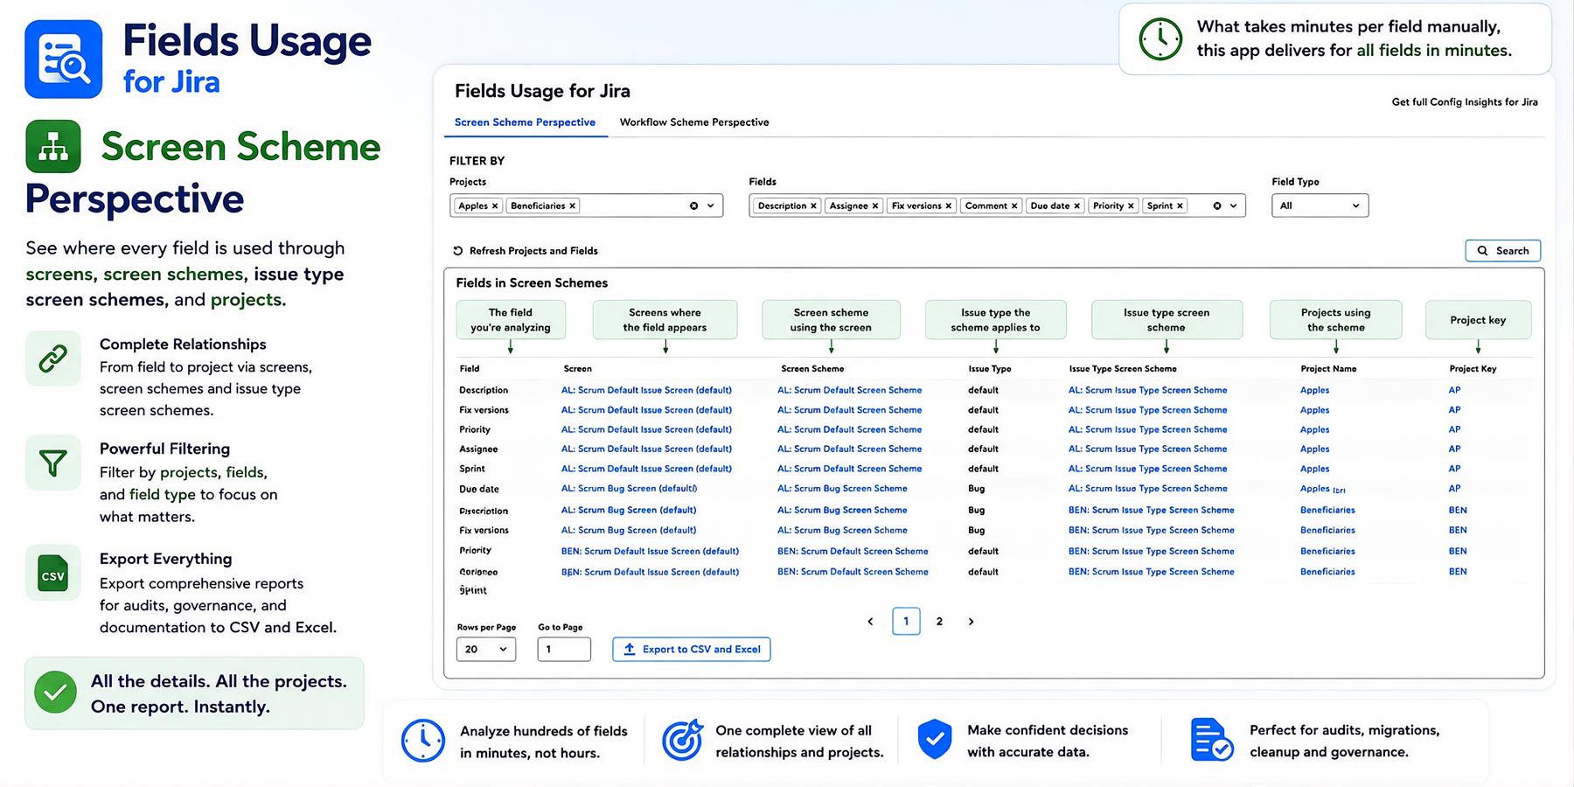This screenshot has height=787, width=1574.
Task: Click the Powerful Filtering funnel icon
Action: coord(53,463)
